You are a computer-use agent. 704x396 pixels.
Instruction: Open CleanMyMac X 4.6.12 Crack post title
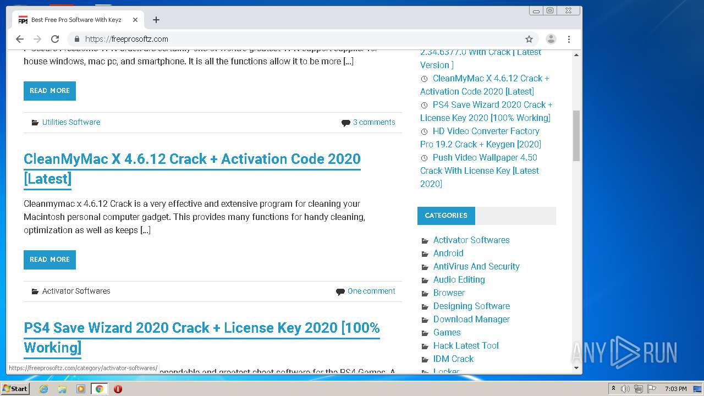pos(192,168)
